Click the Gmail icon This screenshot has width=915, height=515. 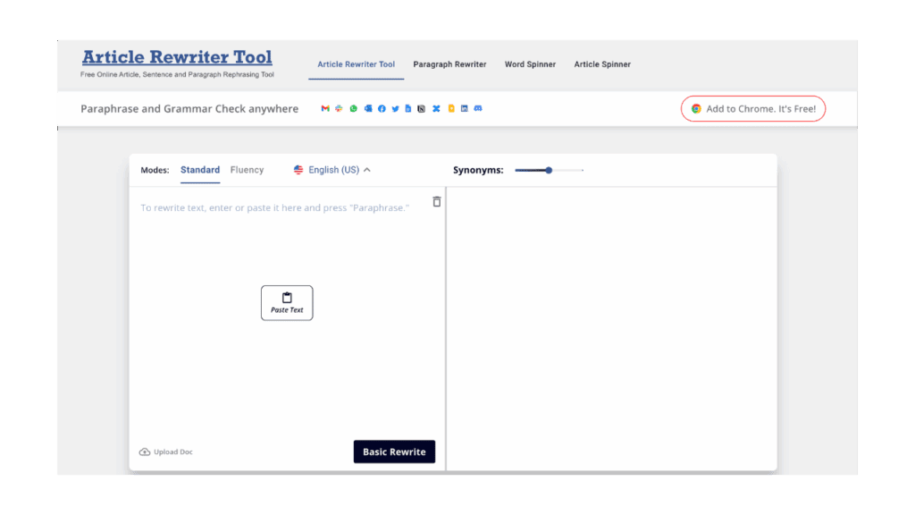[x=325, y=108]
